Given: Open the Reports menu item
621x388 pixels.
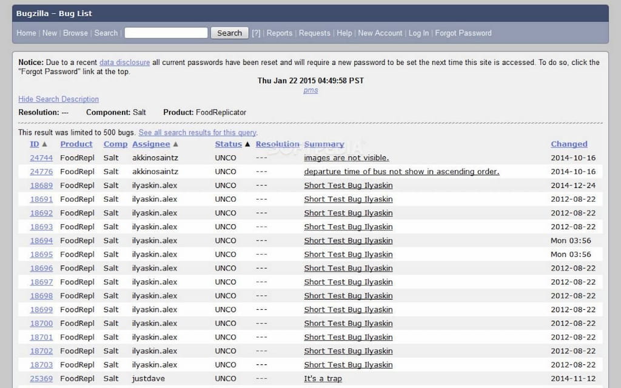Looking at the screenshot, I should (x=280, y=33).
